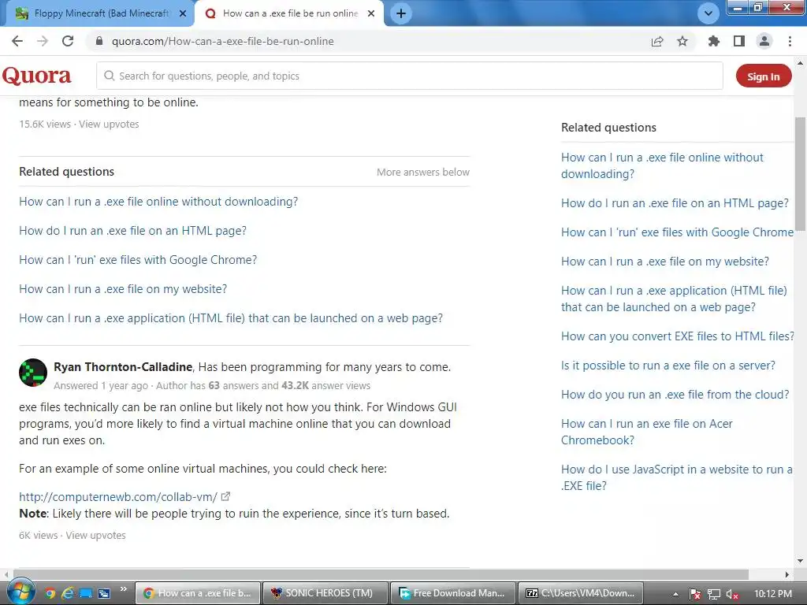The image size is (807, 605).
Task: Open Ryan Thornton-Calladine profile name
Action: pos(123,367)
